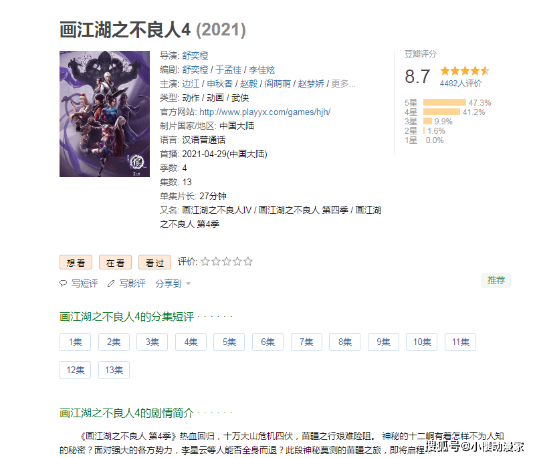This screenshot has height=458, width=535.
Task: Click the speech bubble icon beside 写短评
Action: 63,283
